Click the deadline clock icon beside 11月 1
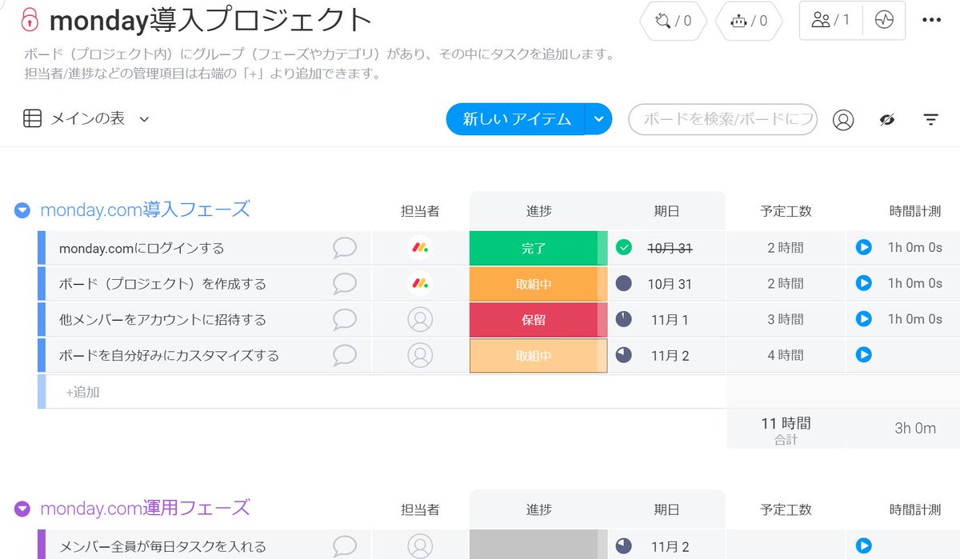This screenshot has width=960, height=559. (624, 319)
